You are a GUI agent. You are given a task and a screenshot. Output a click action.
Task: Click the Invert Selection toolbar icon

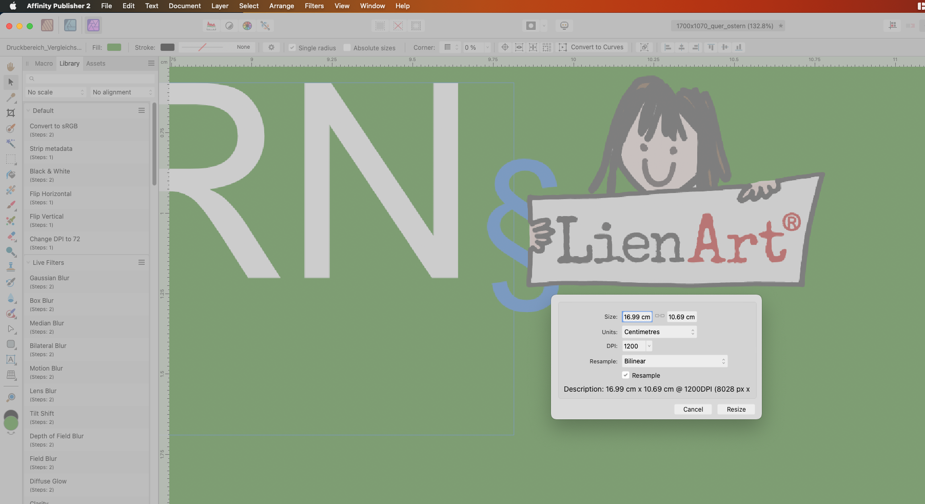416,26
